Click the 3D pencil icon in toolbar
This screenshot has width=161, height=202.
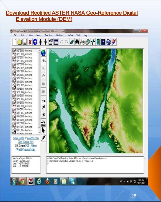click(x=114, y=42)
